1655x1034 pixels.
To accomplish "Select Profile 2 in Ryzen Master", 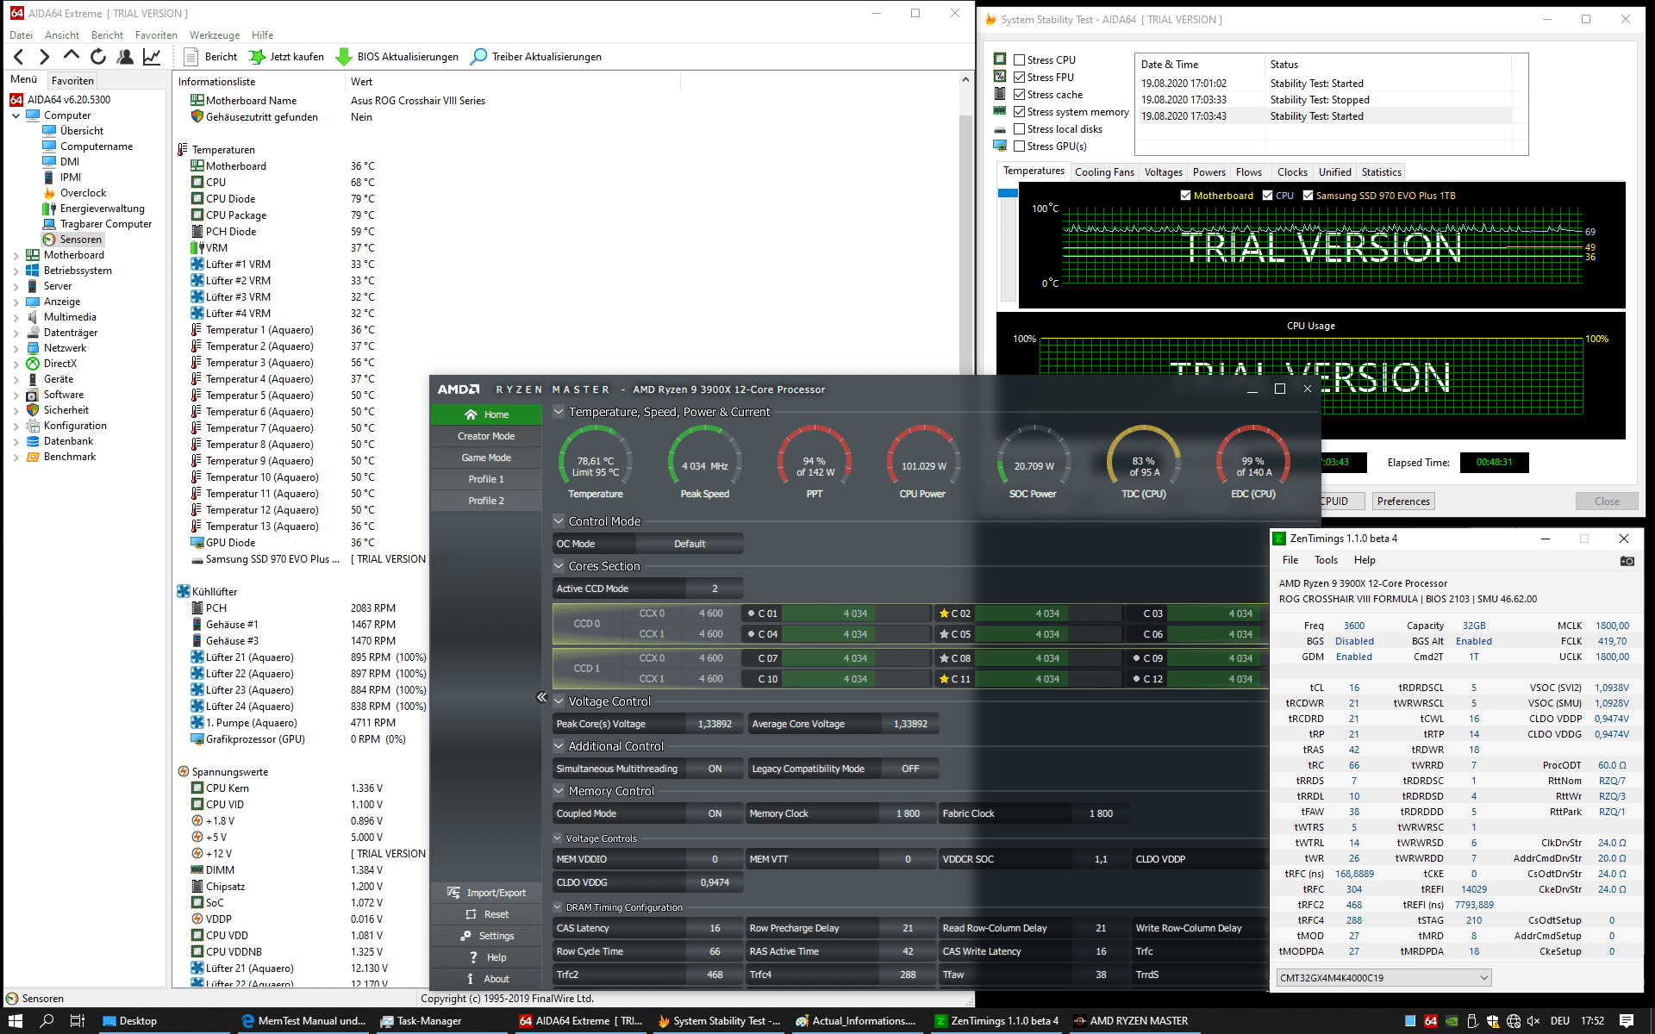I will (x=486, y=501).
